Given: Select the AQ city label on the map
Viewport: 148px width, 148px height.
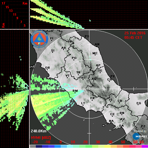Looking at the screenshot, I should [x=94, y=79].
